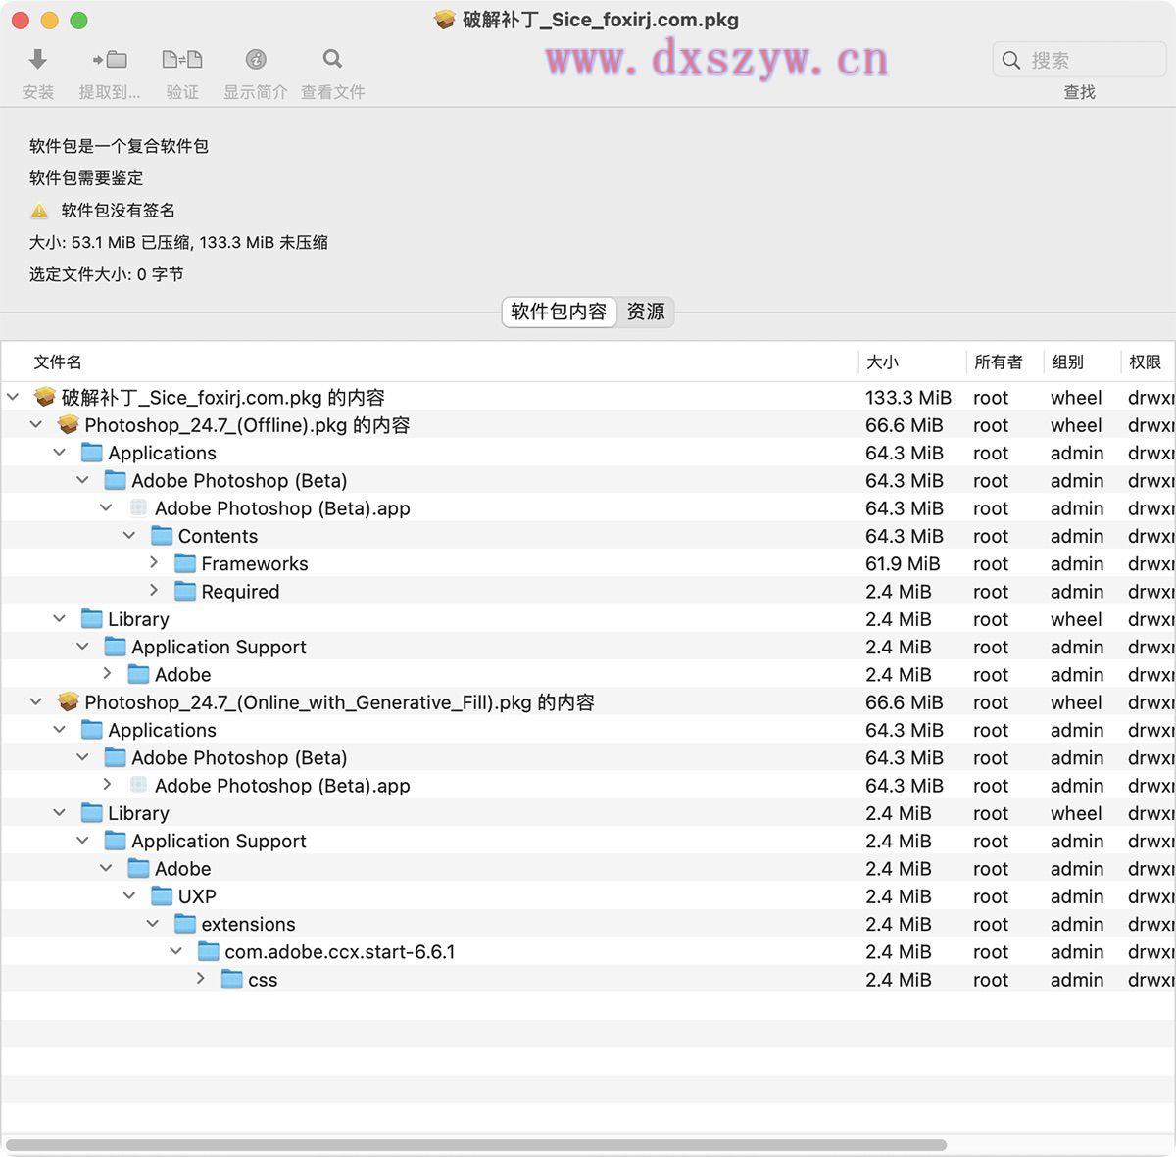Click the 安装 install toolbar icon
The width and height of the screenshot is (1176, 1157).
click(38, 60)
